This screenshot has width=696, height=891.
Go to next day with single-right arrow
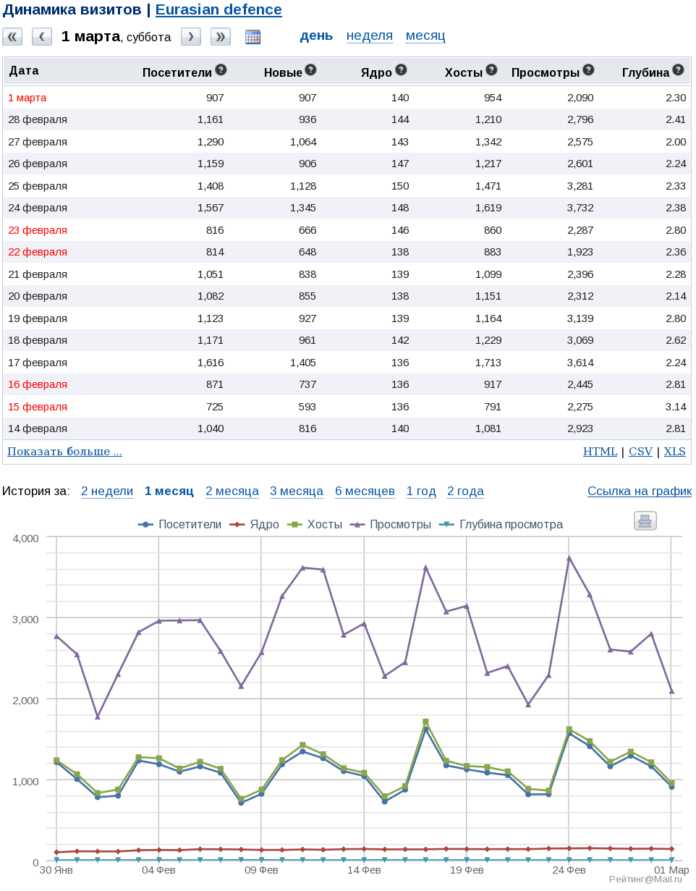pos(191,37)
